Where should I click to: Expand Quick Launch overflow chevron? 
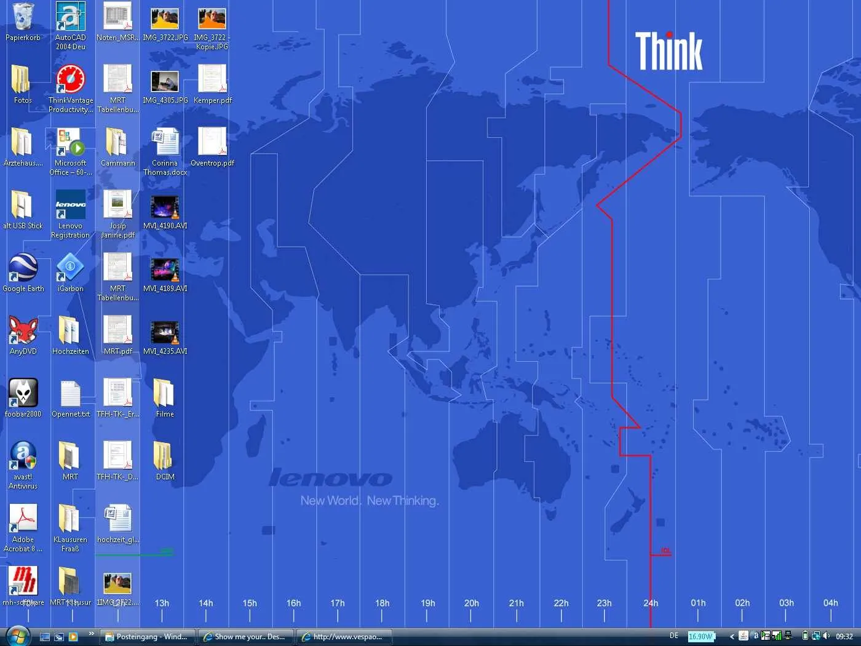click(x=92, y=633)
